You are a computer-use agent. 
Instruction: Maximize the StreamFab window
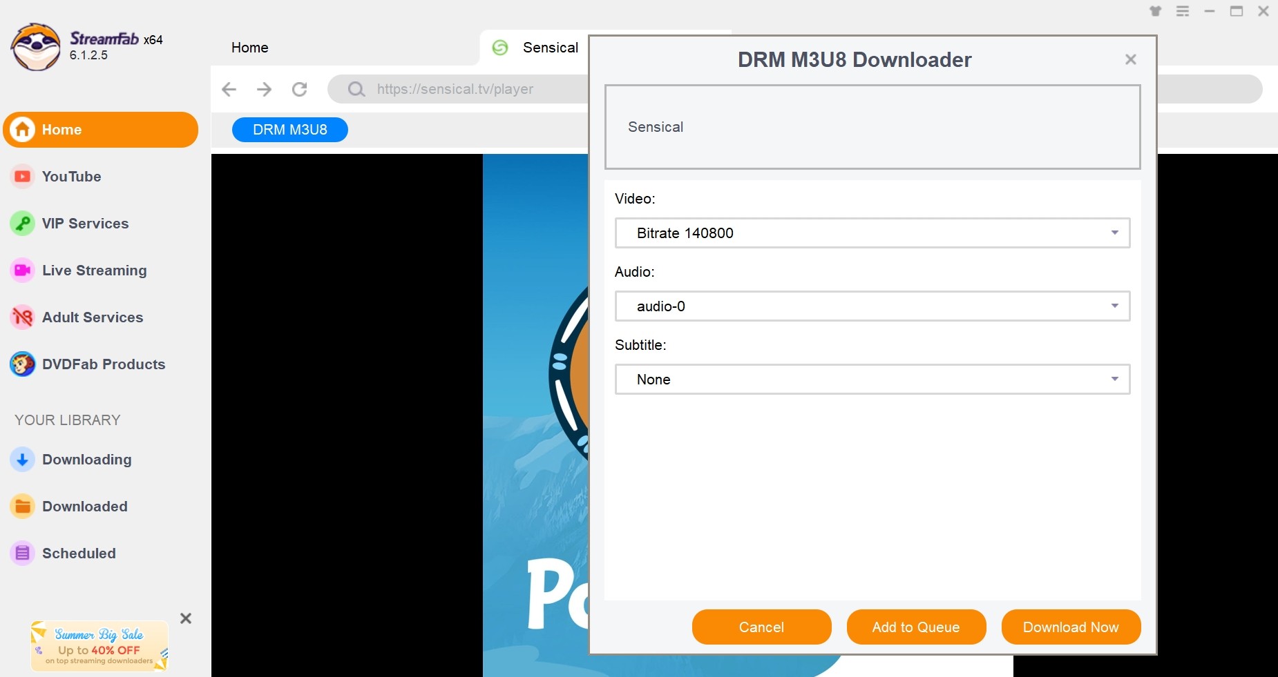pyautogui.click(x=1237, y=11)
